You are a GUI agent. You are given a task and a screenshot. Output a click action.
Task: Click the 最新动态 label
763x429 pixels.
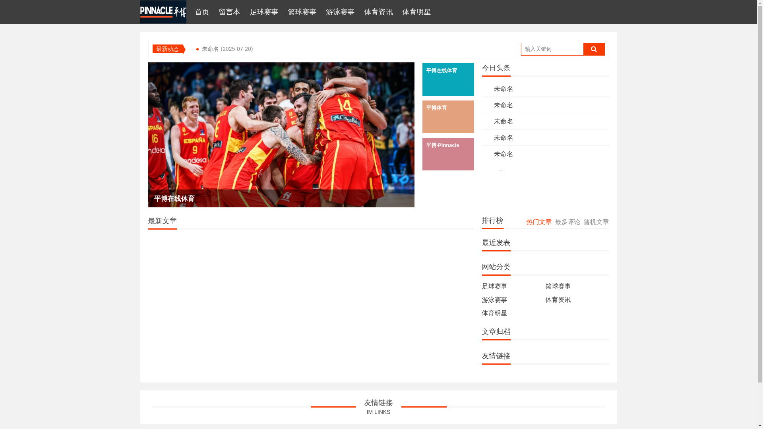point(167,49)
